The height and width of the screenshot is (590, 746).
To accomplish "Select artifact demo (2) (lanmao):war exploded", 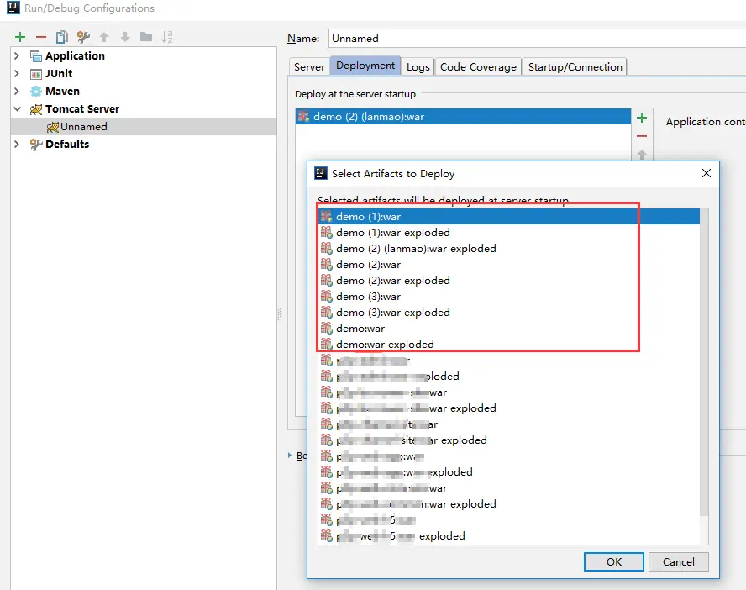I will pos(508,249).
